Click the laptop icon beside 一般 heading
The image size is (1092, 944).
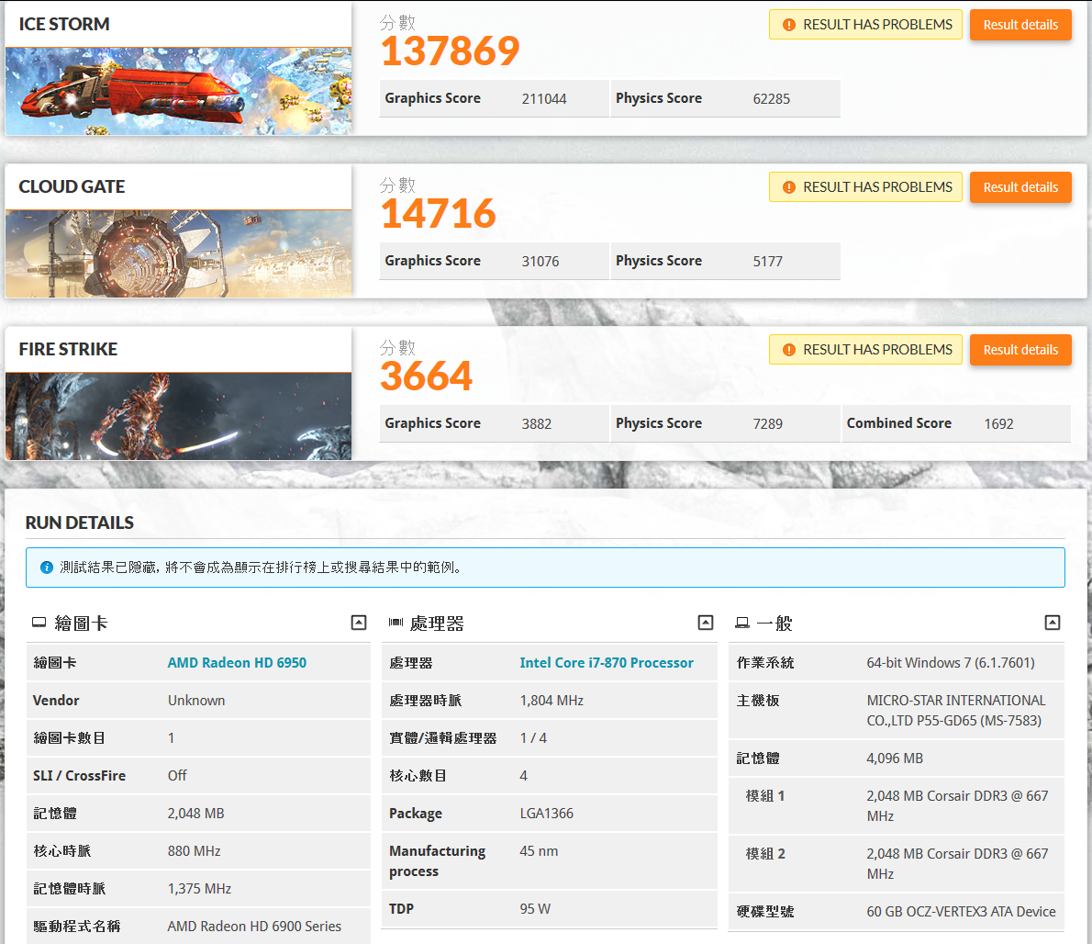(x=742, y=623)
